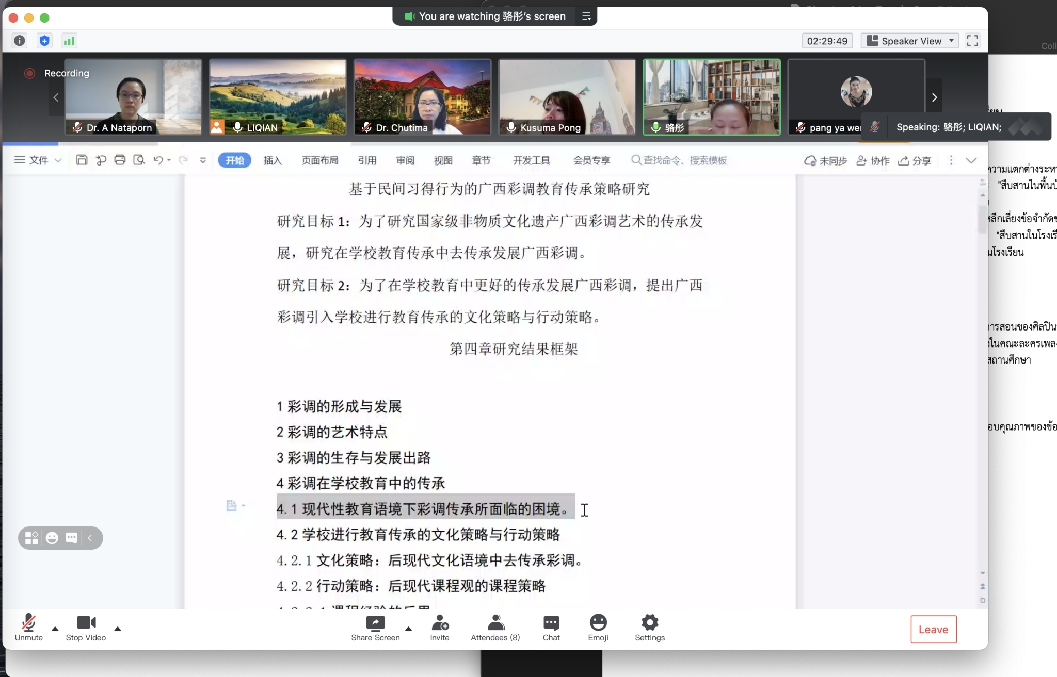Open the vertical three-dot more menu
The height and width of the screenshot is (677, 1057).
(x=951, y=160)
